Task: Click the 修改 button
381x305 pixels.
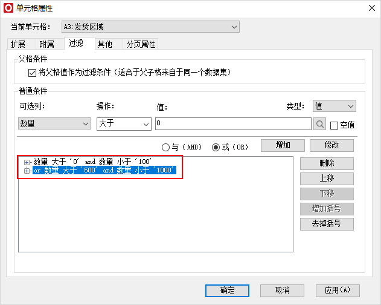Action: [331, 145]
